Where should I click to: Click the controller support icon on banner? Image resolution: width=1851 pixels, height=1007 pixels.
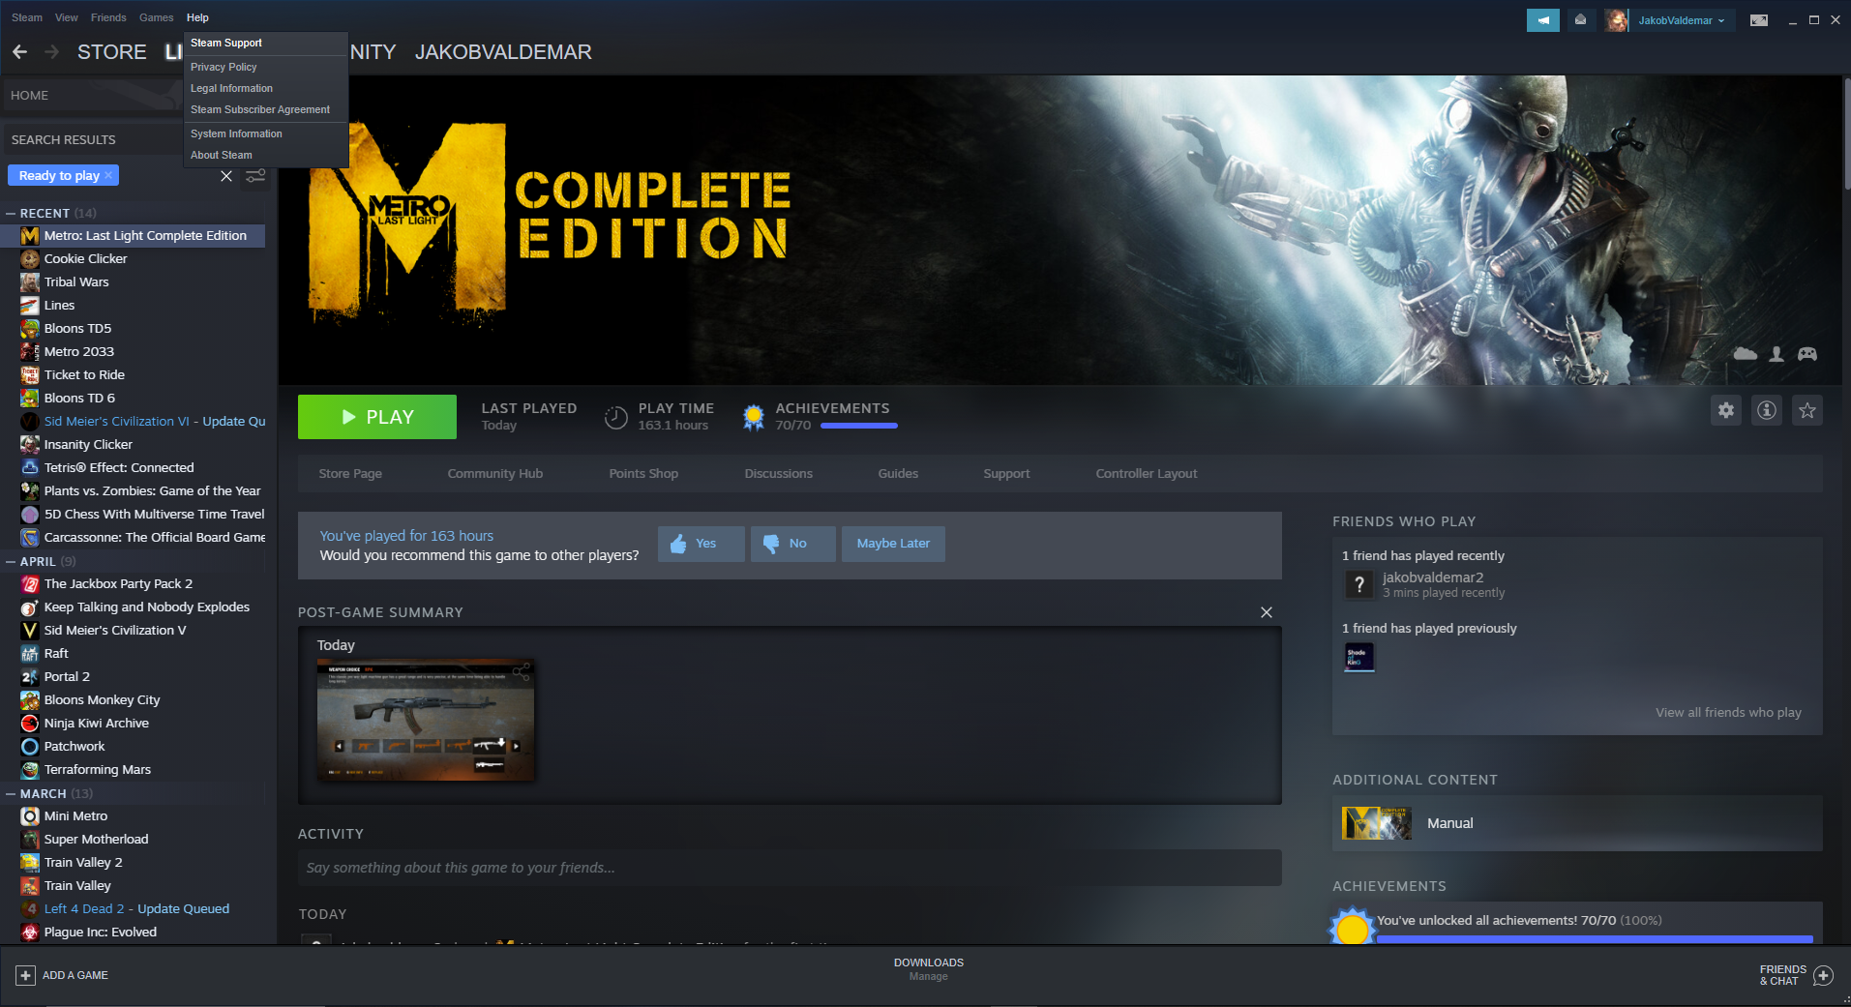click(1807, 354)
